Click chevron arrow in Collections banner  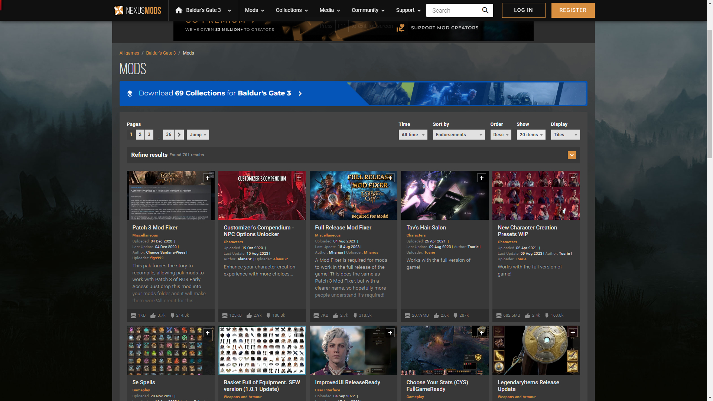click(x=300, y=94)
